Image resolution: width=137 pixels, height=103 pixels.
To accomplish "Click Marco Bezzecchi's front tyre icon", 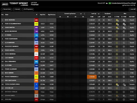I will [117, 31].
